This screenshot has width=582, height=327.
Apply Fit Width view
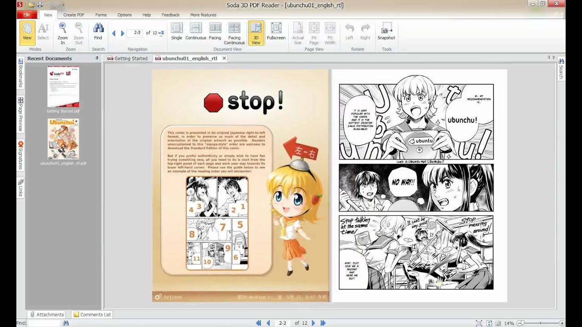tap(330, 33)
